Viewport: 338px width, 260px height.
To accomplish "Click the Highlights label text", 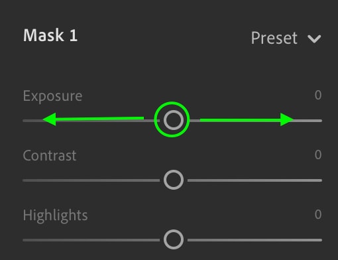I will coord(55,216).
